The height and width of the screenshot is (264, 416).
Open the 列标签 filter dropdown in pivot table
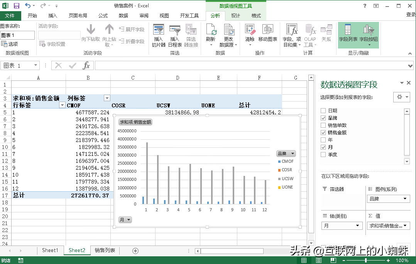(x=107, y=98)
